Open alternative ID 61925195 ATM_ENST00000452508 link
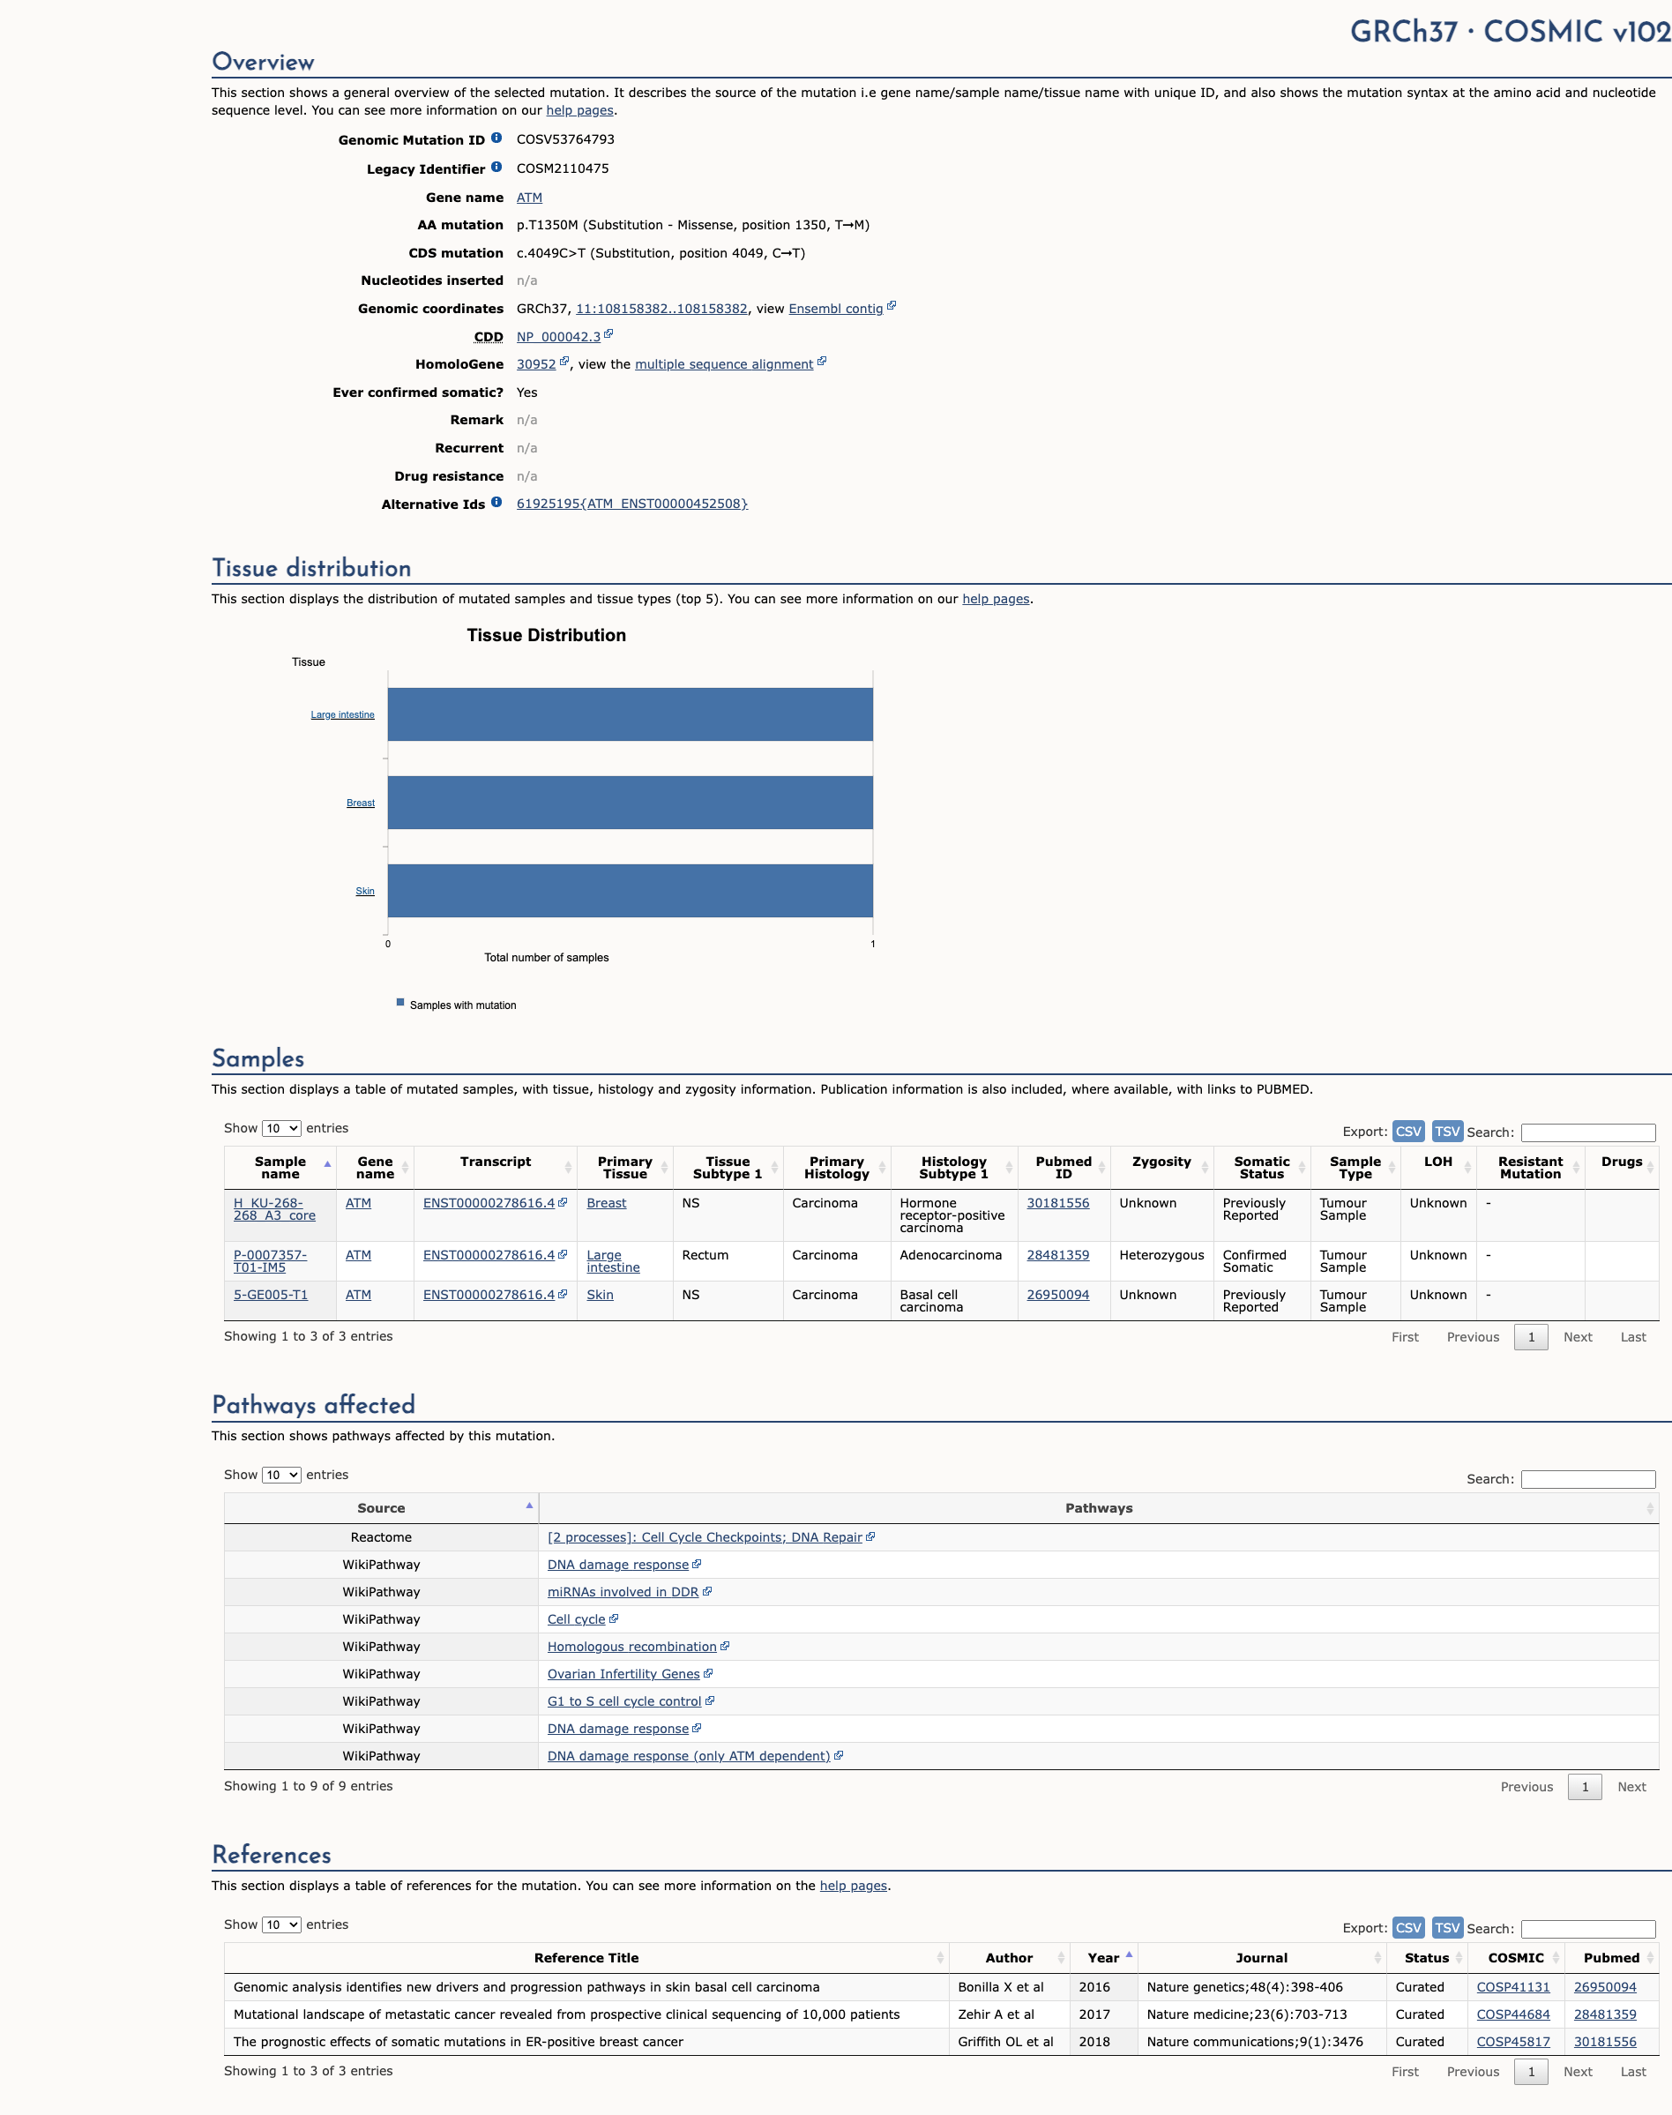Screen dimensions: 1672x2115 tap(631, 504)
